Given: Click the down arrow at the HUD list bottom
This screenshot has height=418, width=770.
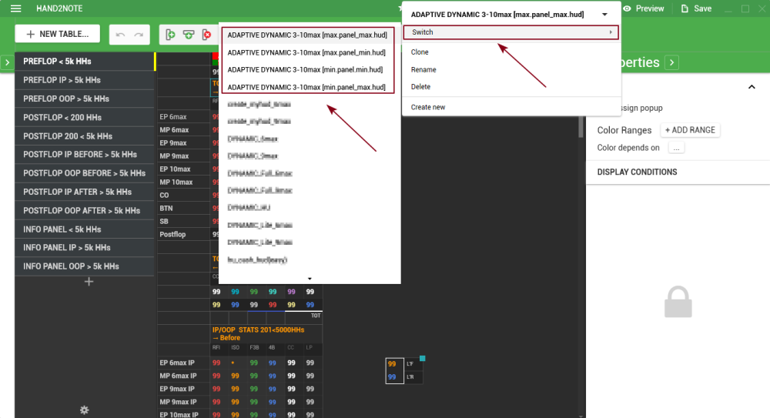Looking at the screenshot, I should coord(310,279).
